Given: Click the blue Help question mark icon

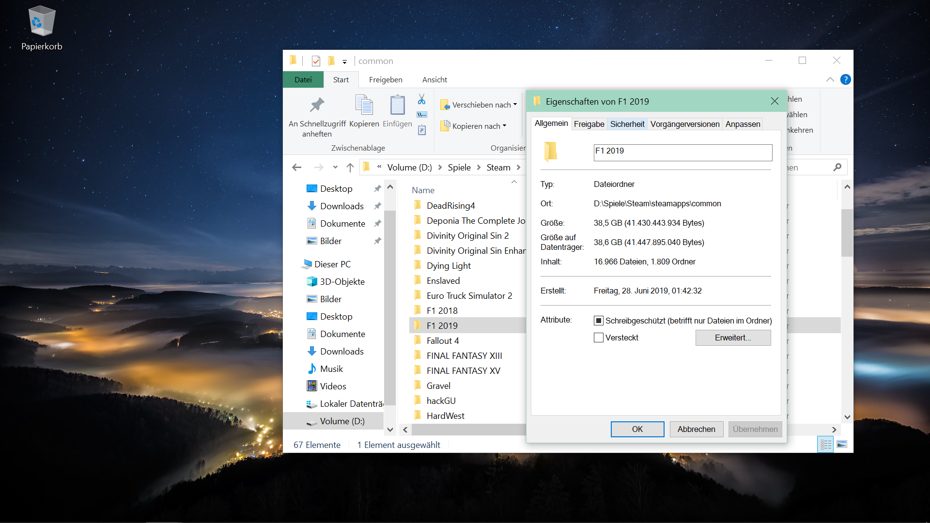Looking at the screenshot, I should click(x=845, y=79).
